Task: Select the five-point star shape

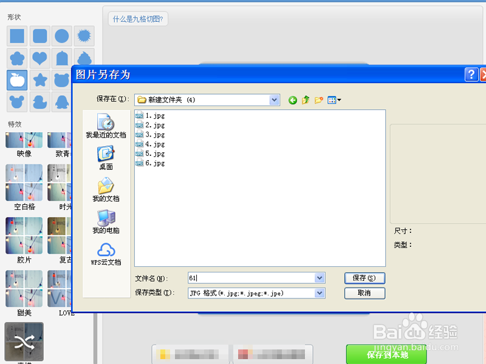Action: coord(39,80)
